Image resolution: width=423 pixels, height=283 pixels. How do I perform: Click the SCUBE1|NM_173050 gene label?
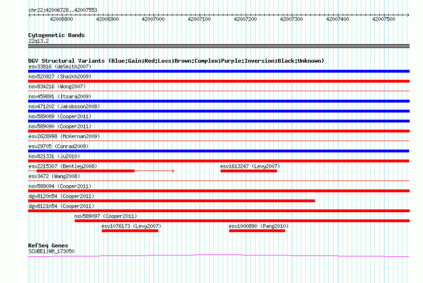coord(51,251)
